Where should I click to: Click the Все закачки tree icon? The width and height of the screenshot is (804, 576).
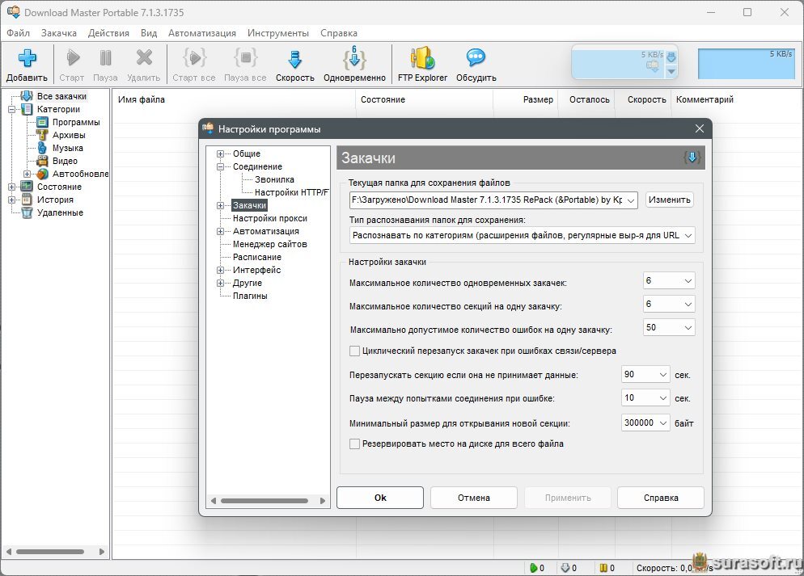[27, 96]
